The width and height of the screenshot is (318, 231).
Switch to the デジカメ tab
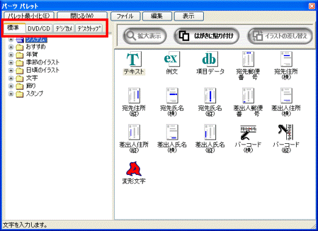[64, 29]
